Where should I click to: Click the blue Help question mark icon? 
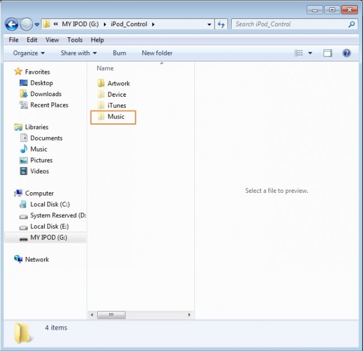point(347,53)
